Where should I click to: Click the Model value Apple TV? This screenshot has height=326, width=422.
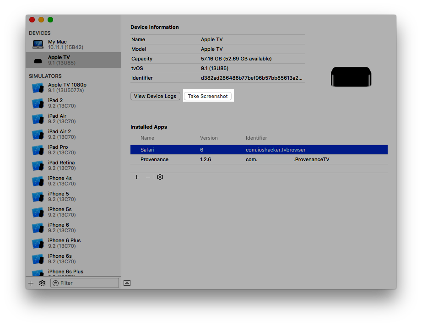pyautogui.click(x=212, y=49)
